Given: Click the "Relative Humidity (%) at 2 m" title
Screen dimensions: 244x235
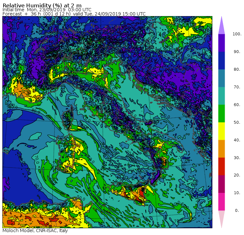Looking at the screenshot, I should (42, 5).
